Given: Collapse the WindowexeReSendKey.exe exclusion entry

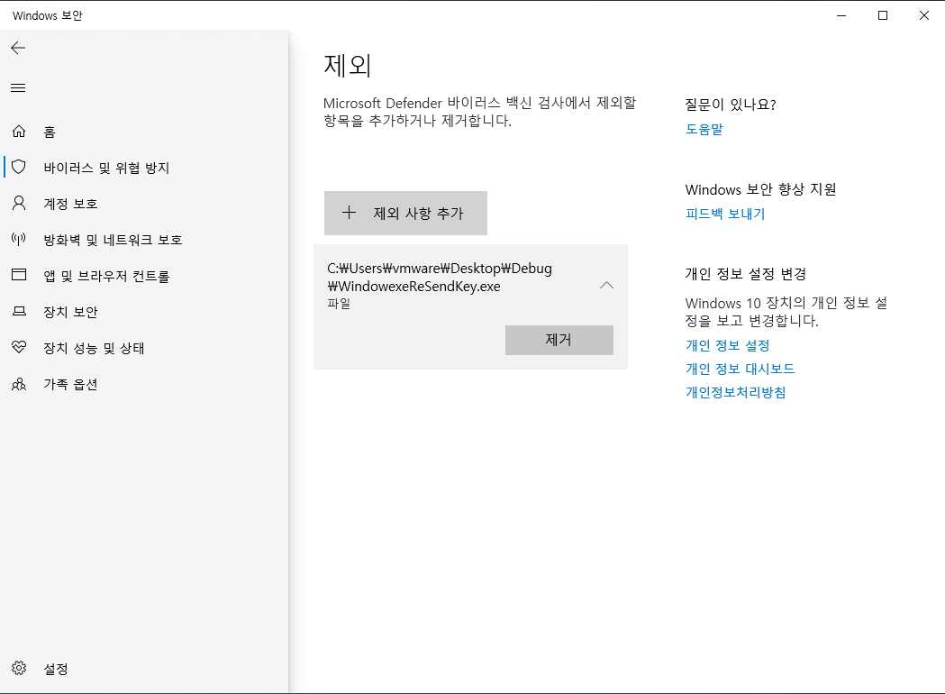Looking at the screenshot, I should (606, 285).
